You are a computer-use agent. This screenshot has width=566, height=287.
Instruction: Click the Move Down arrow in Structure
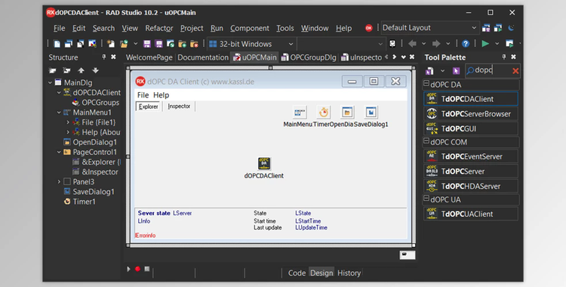click(x=95, y=70)
